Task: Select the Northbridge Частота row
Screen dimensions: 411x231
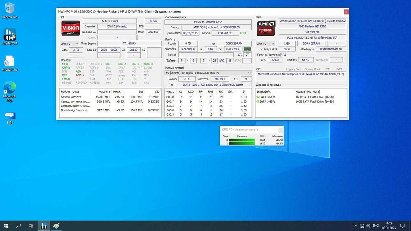Action: pyautogui.click(x=110, y=110)
